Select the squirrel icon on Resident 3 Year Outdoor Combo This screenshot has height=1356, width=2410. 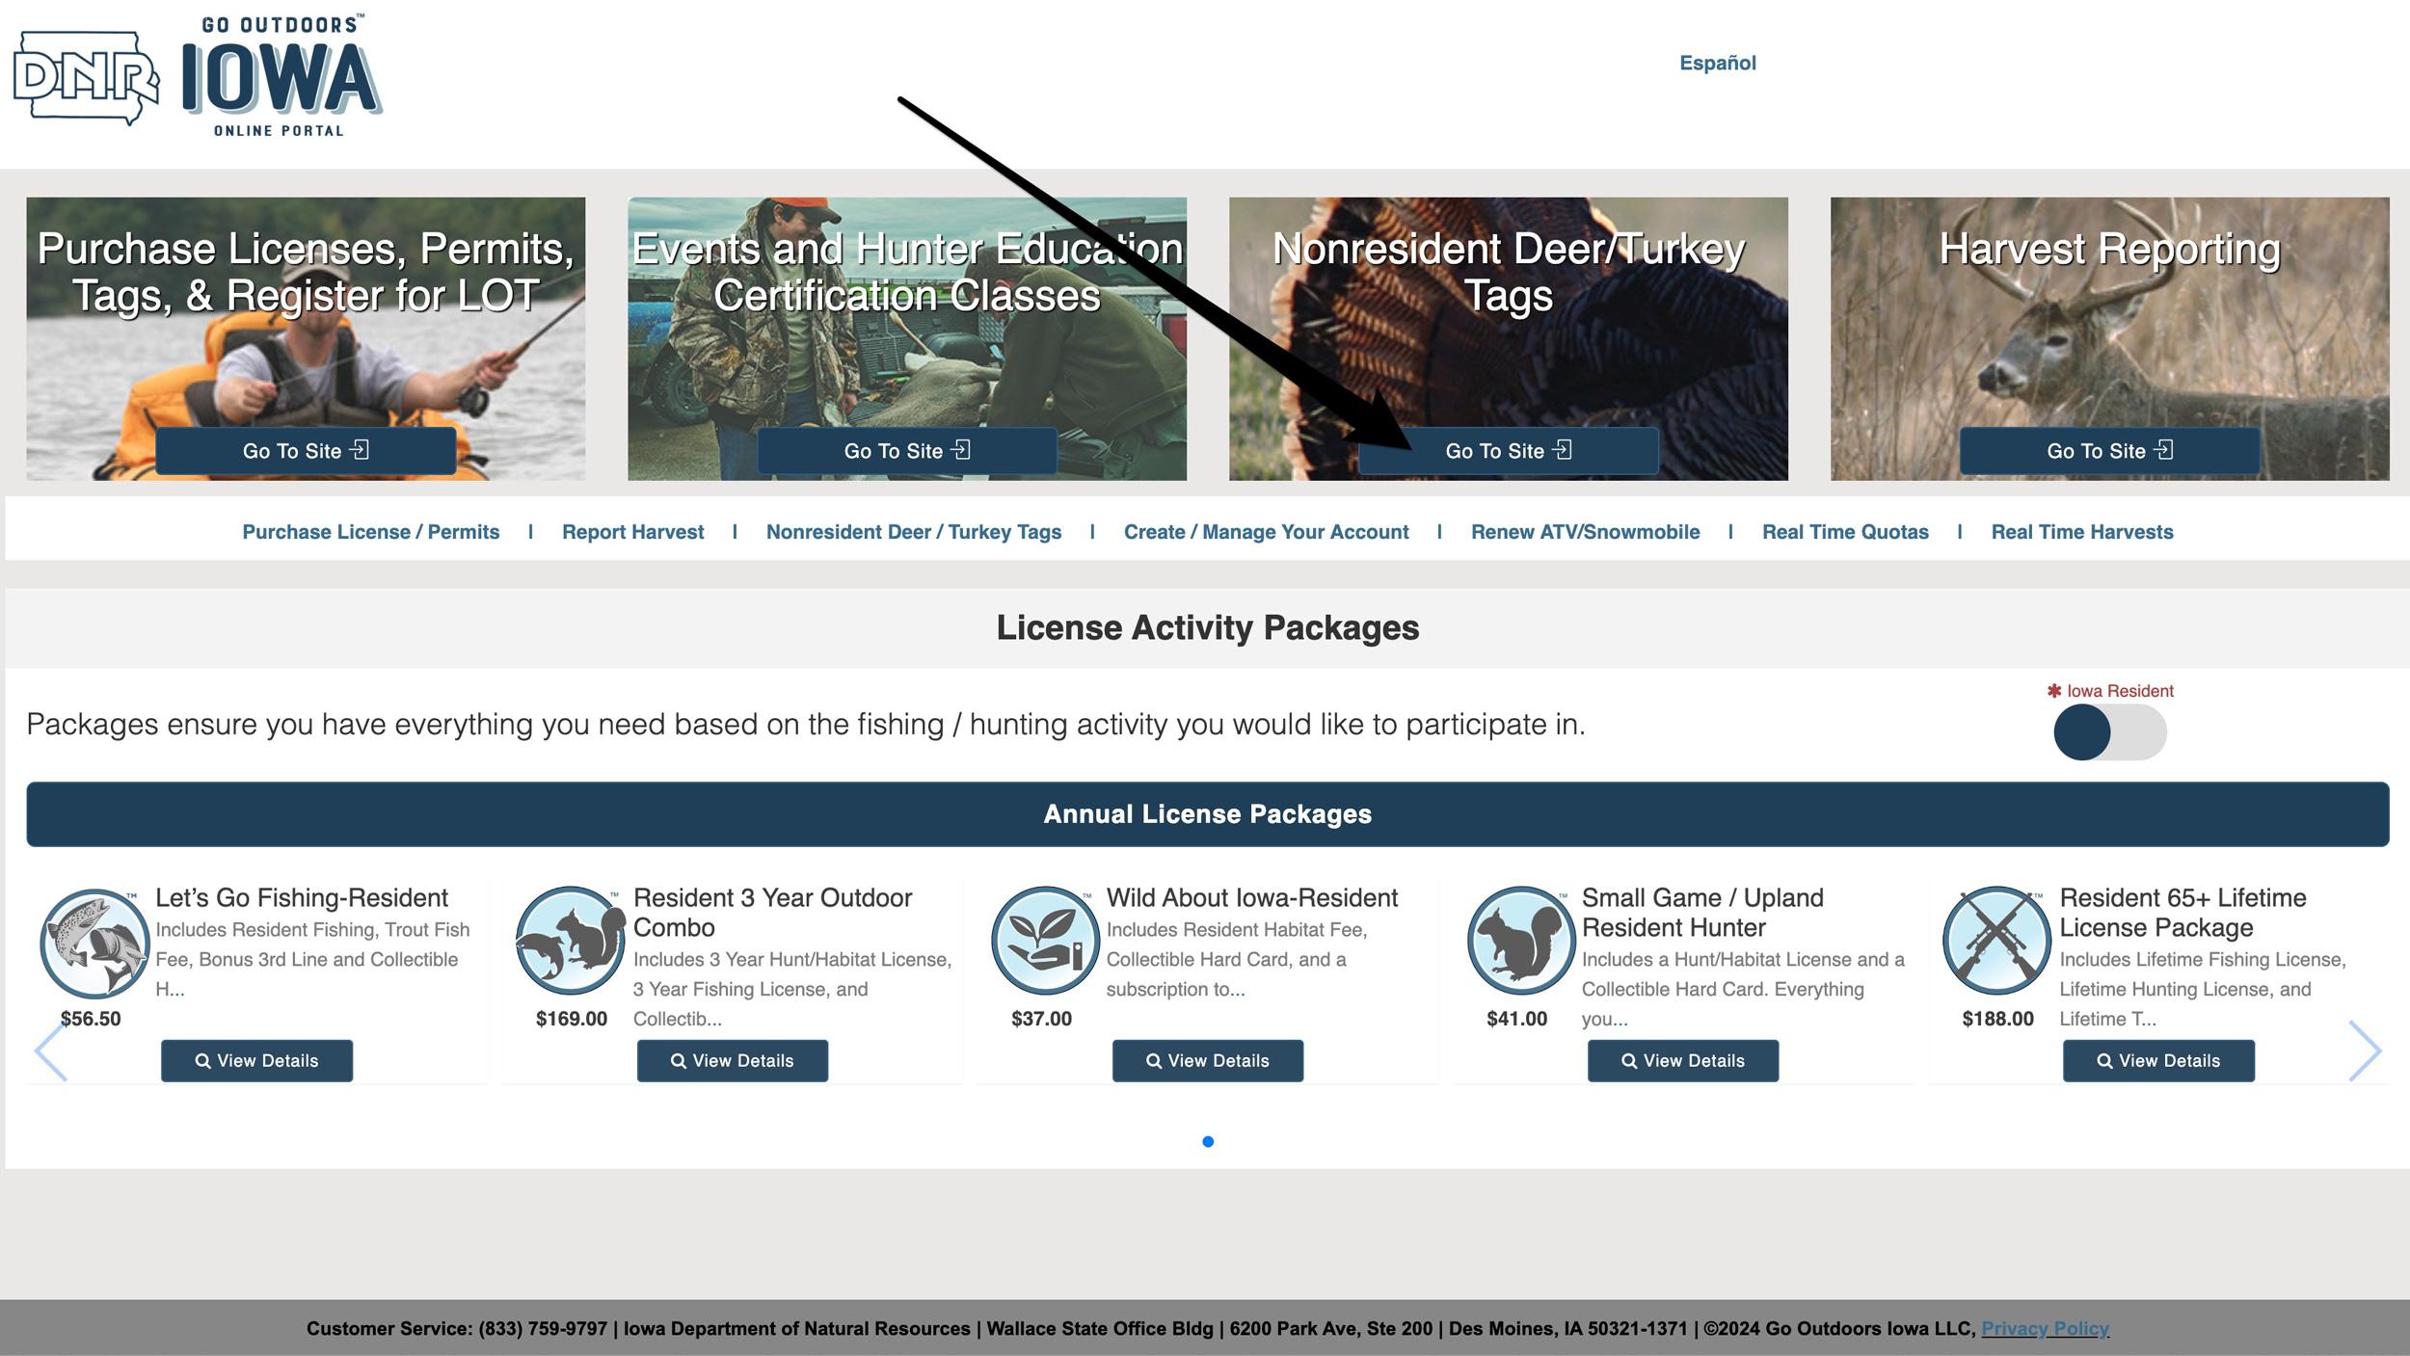pyautogui.click(x=570, y=940)
